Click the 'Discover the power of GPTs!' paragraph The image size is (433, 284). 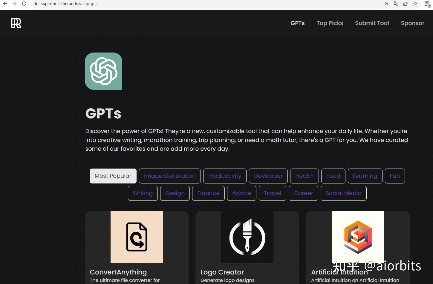tap(247, 140)
